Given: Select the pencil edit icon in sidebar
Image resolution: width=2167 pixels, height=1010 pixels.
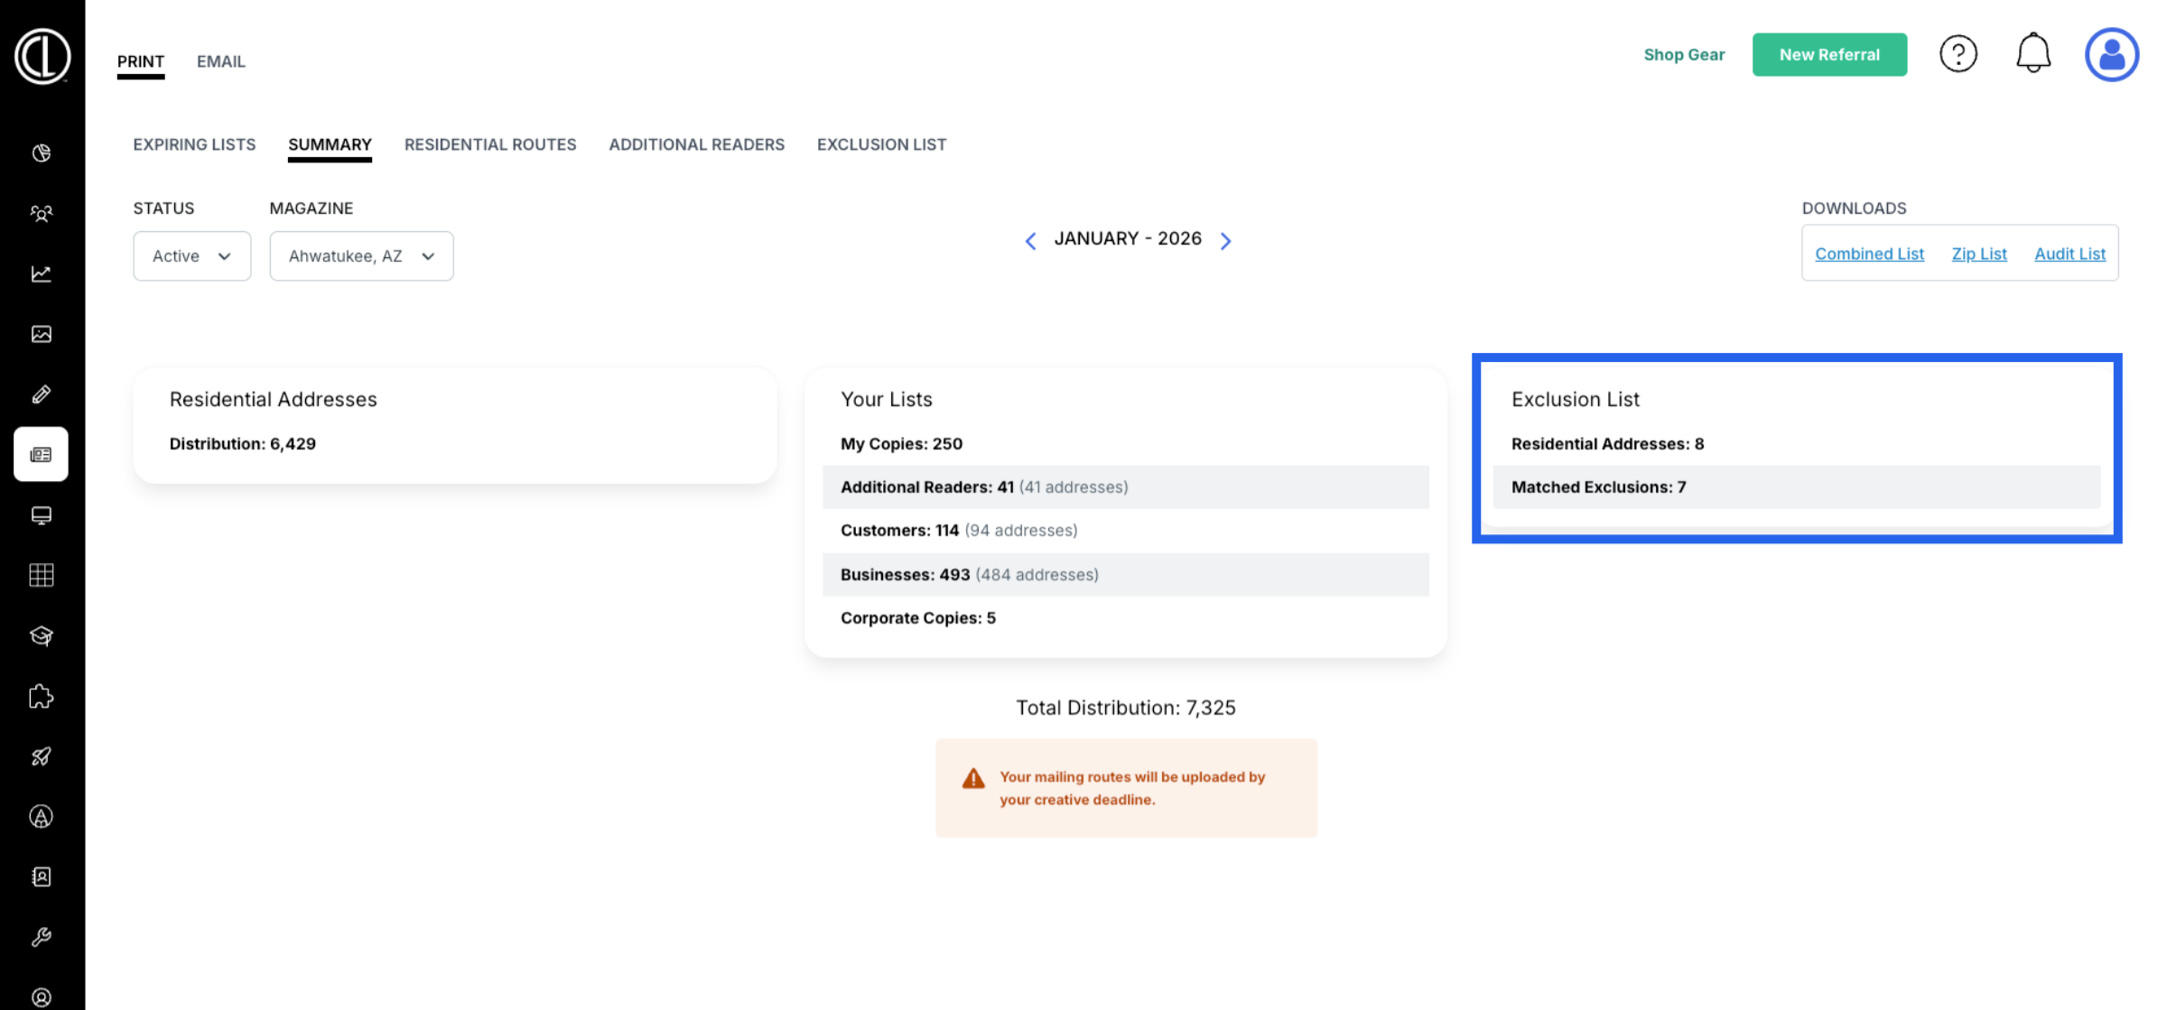Looking at the screenshot, I should 42,394.
